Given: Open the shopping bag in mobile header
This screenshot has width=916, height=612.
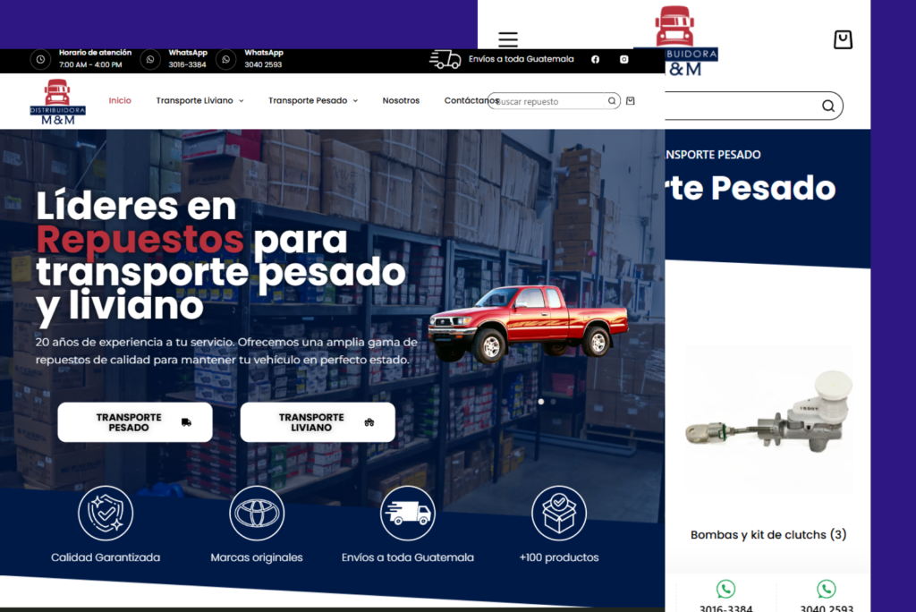Looking at the screenshot, I should tap(843, 39).
